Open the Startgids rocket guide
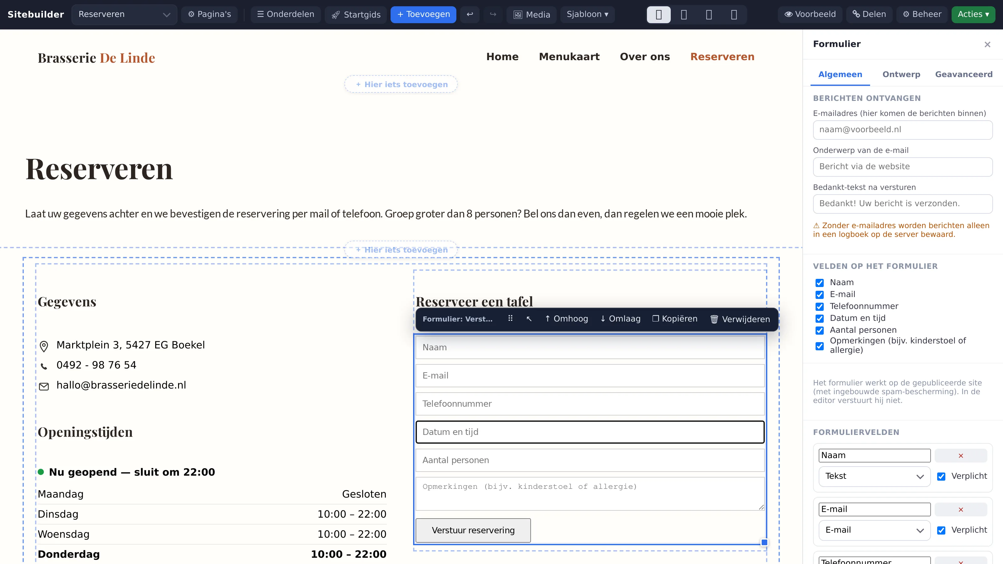Screen dimensions: 1003x564 pos(355,14)
